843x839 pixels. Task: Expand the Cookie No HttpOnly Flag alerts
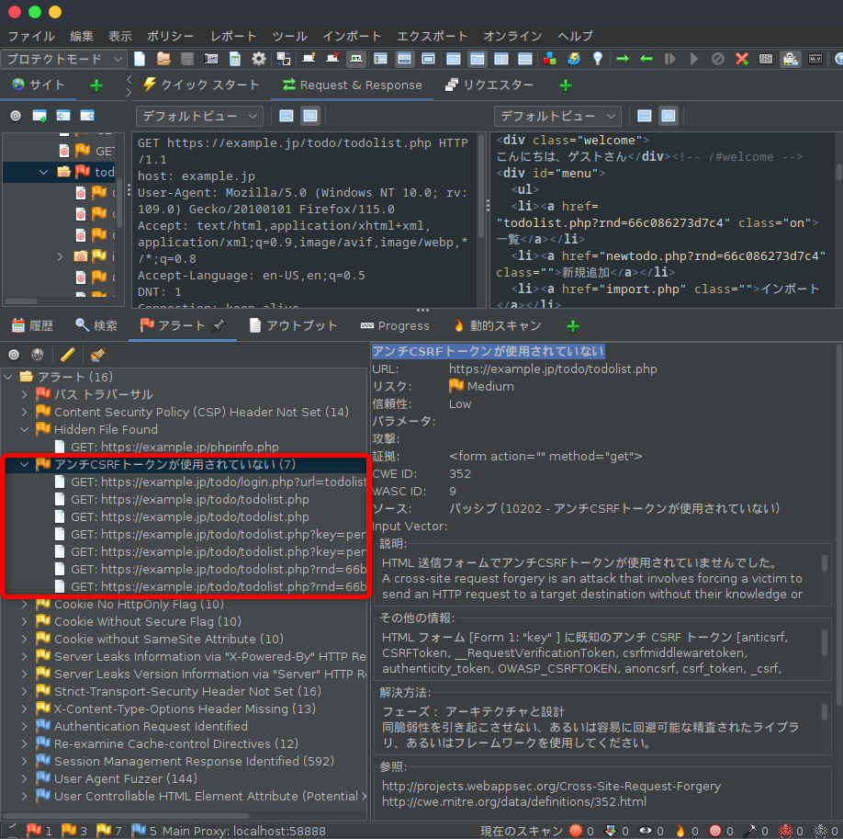22,605
